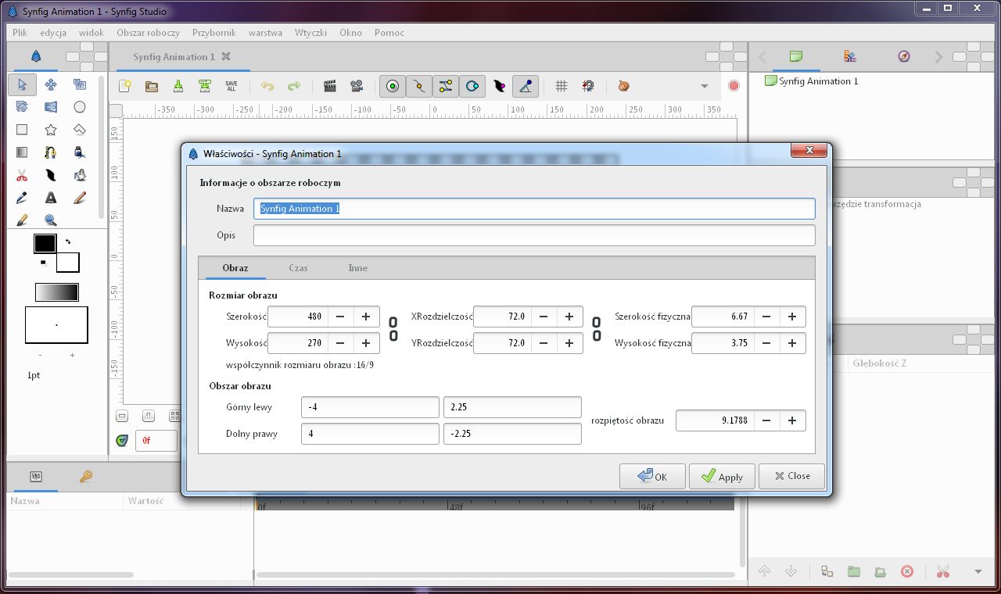The width and height of the screenshot is (1001, 594).
Task: Toggle position handles display
Action: [x=393, y=86]
